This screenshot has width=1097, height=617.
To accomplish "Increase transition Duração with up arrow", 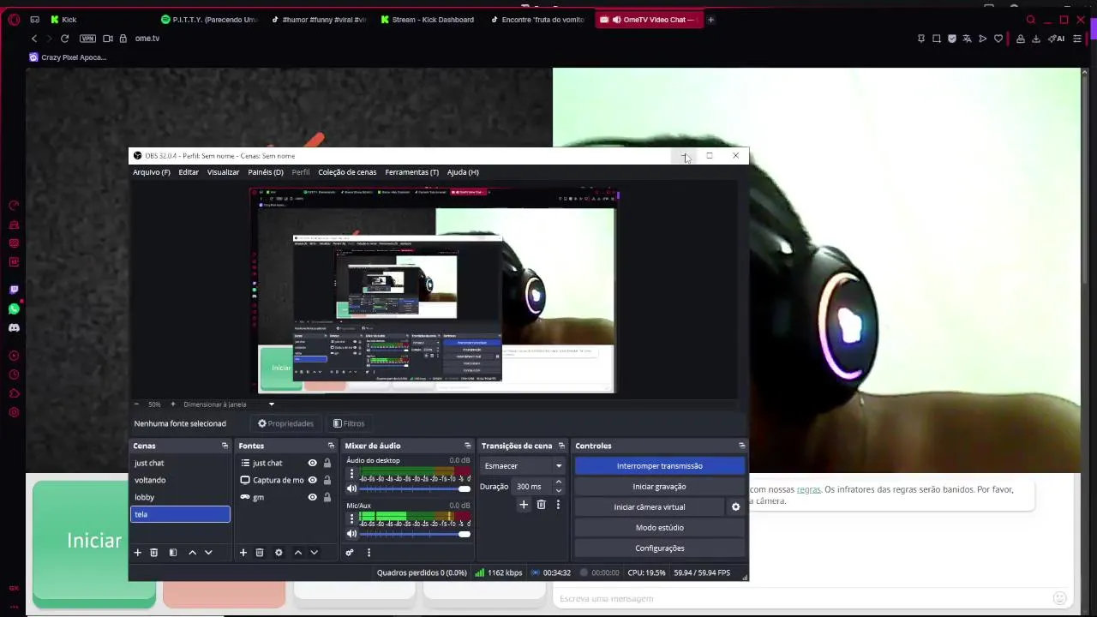I will click(559, 482).
